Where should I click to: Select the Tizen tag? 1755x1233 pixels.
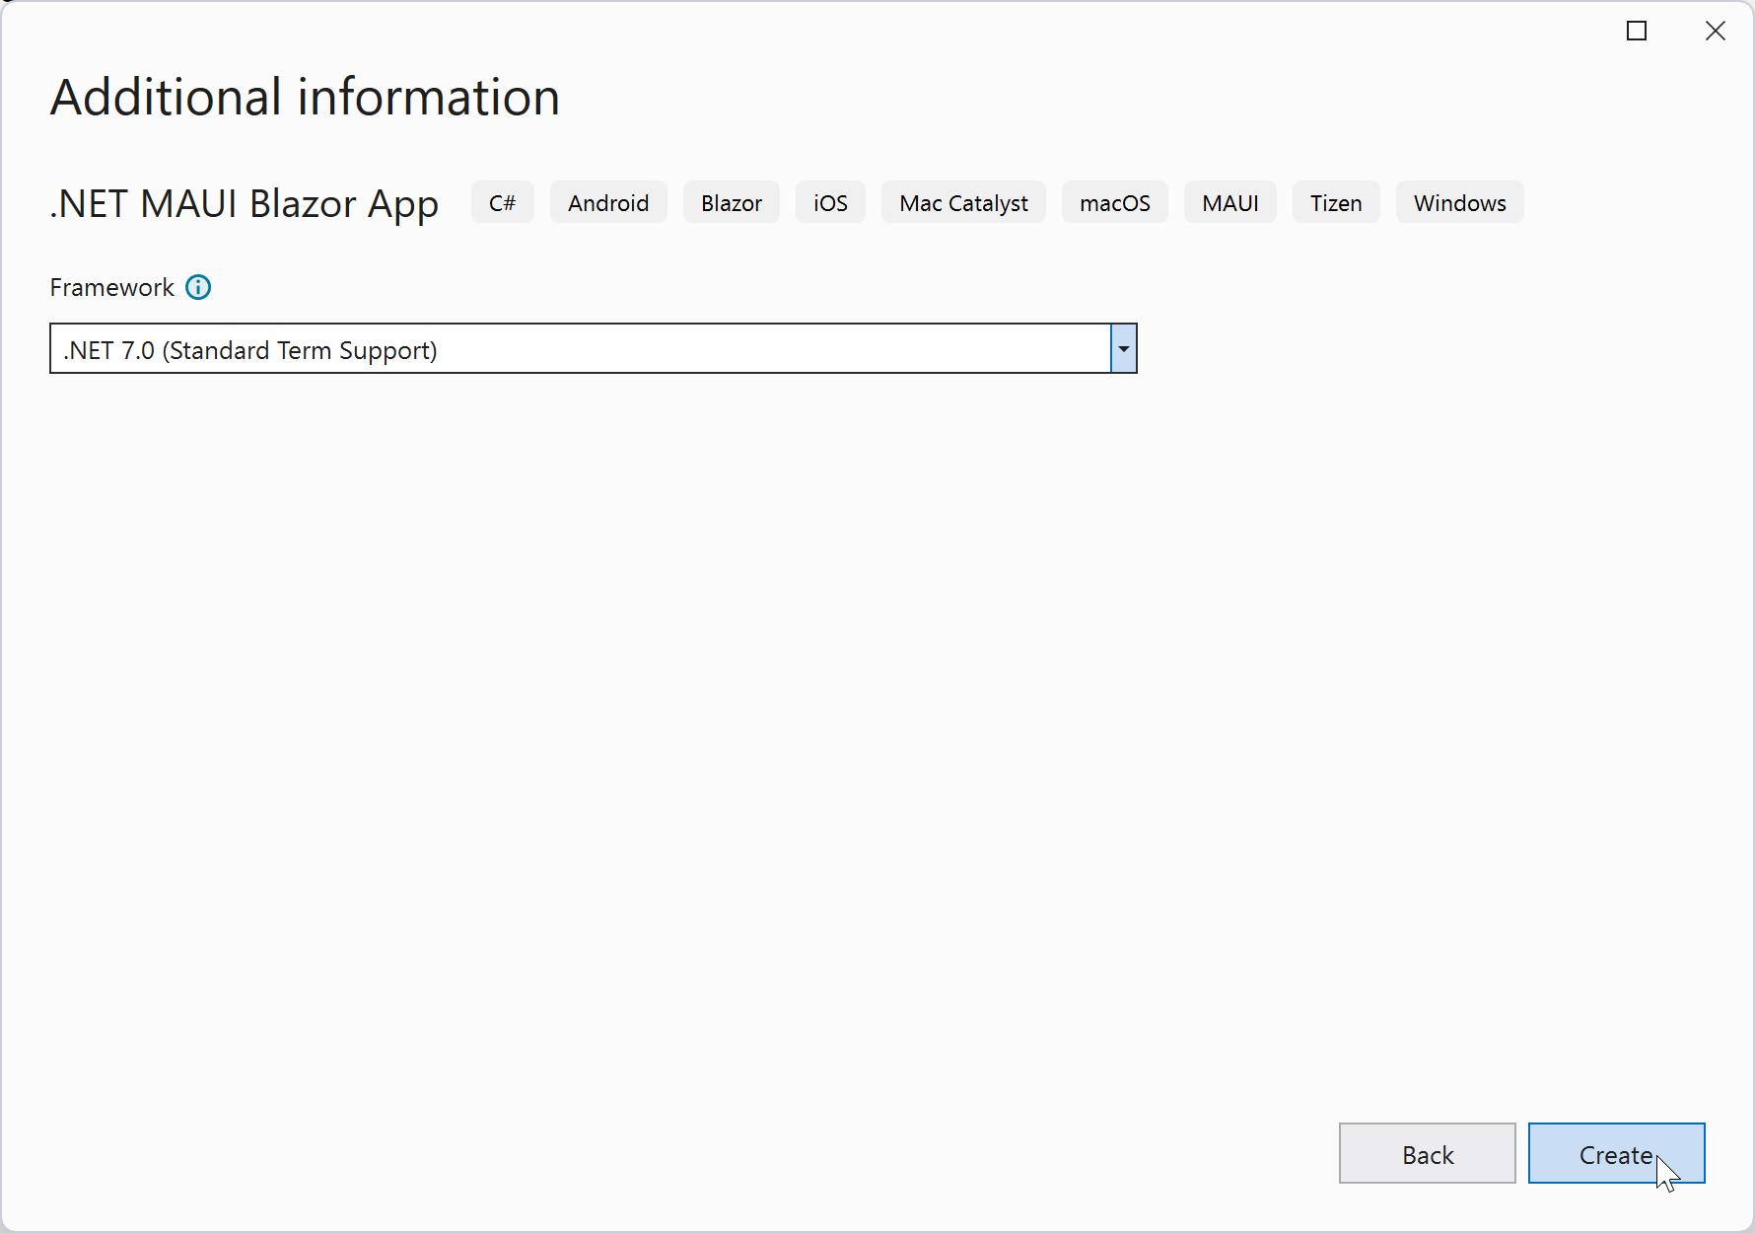click(x=1336, y=203)
